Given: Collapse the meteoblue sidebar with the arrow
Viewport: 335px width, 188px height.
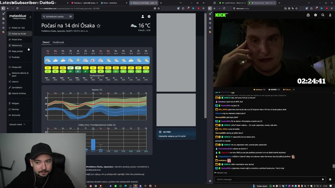Looking at the screenshot, I should click(x=30, y=17).
